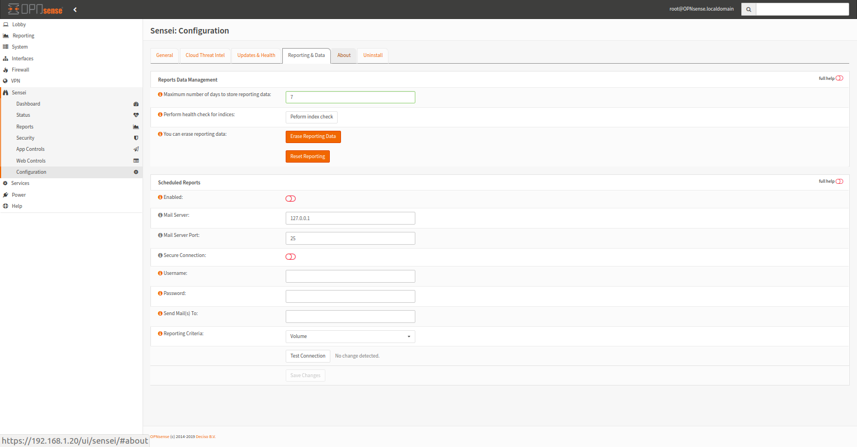This screenshot has width=857, height=447.
Task: Enable the Scheduled Reports toggle
Action: point(290,198)
